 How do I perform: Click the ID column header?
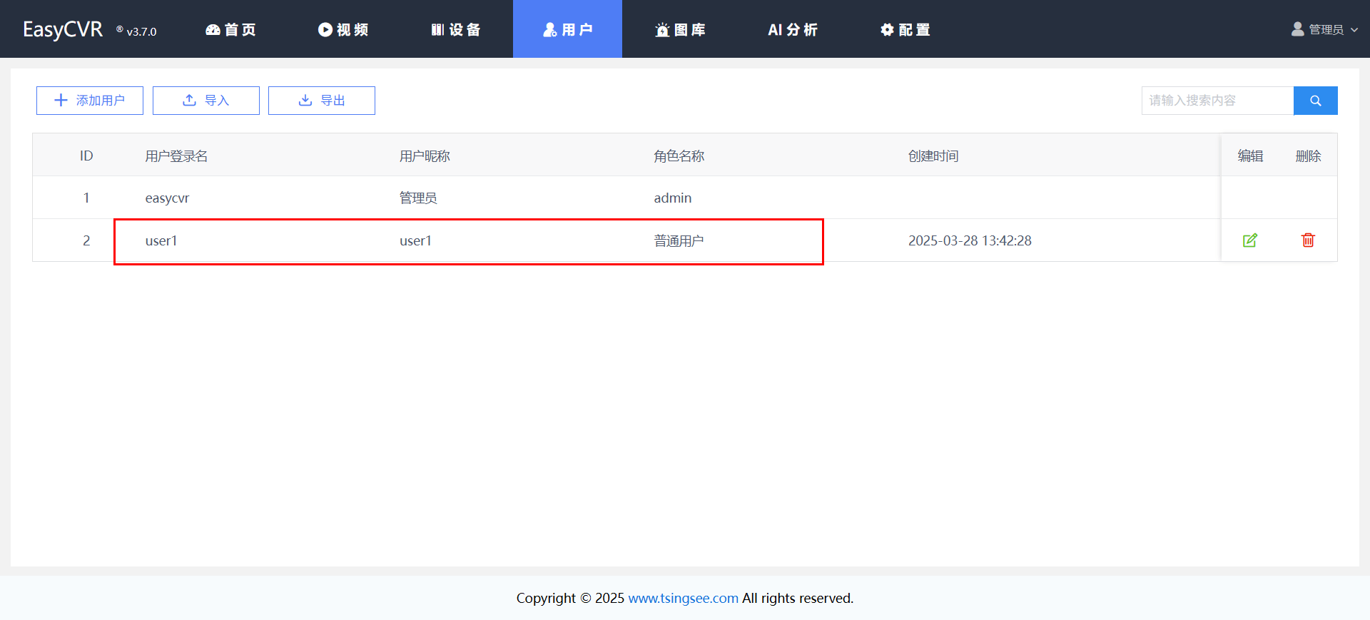[86, 156]
